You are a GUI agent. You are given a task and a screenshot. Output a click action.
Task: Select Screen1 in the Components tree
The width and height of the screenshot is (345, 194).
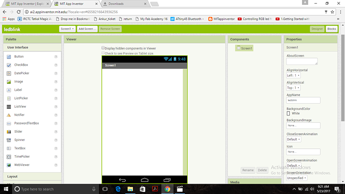[244, 48]
